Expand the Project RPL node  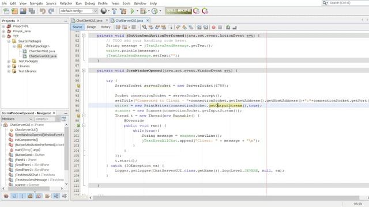[x=3, y=26]
